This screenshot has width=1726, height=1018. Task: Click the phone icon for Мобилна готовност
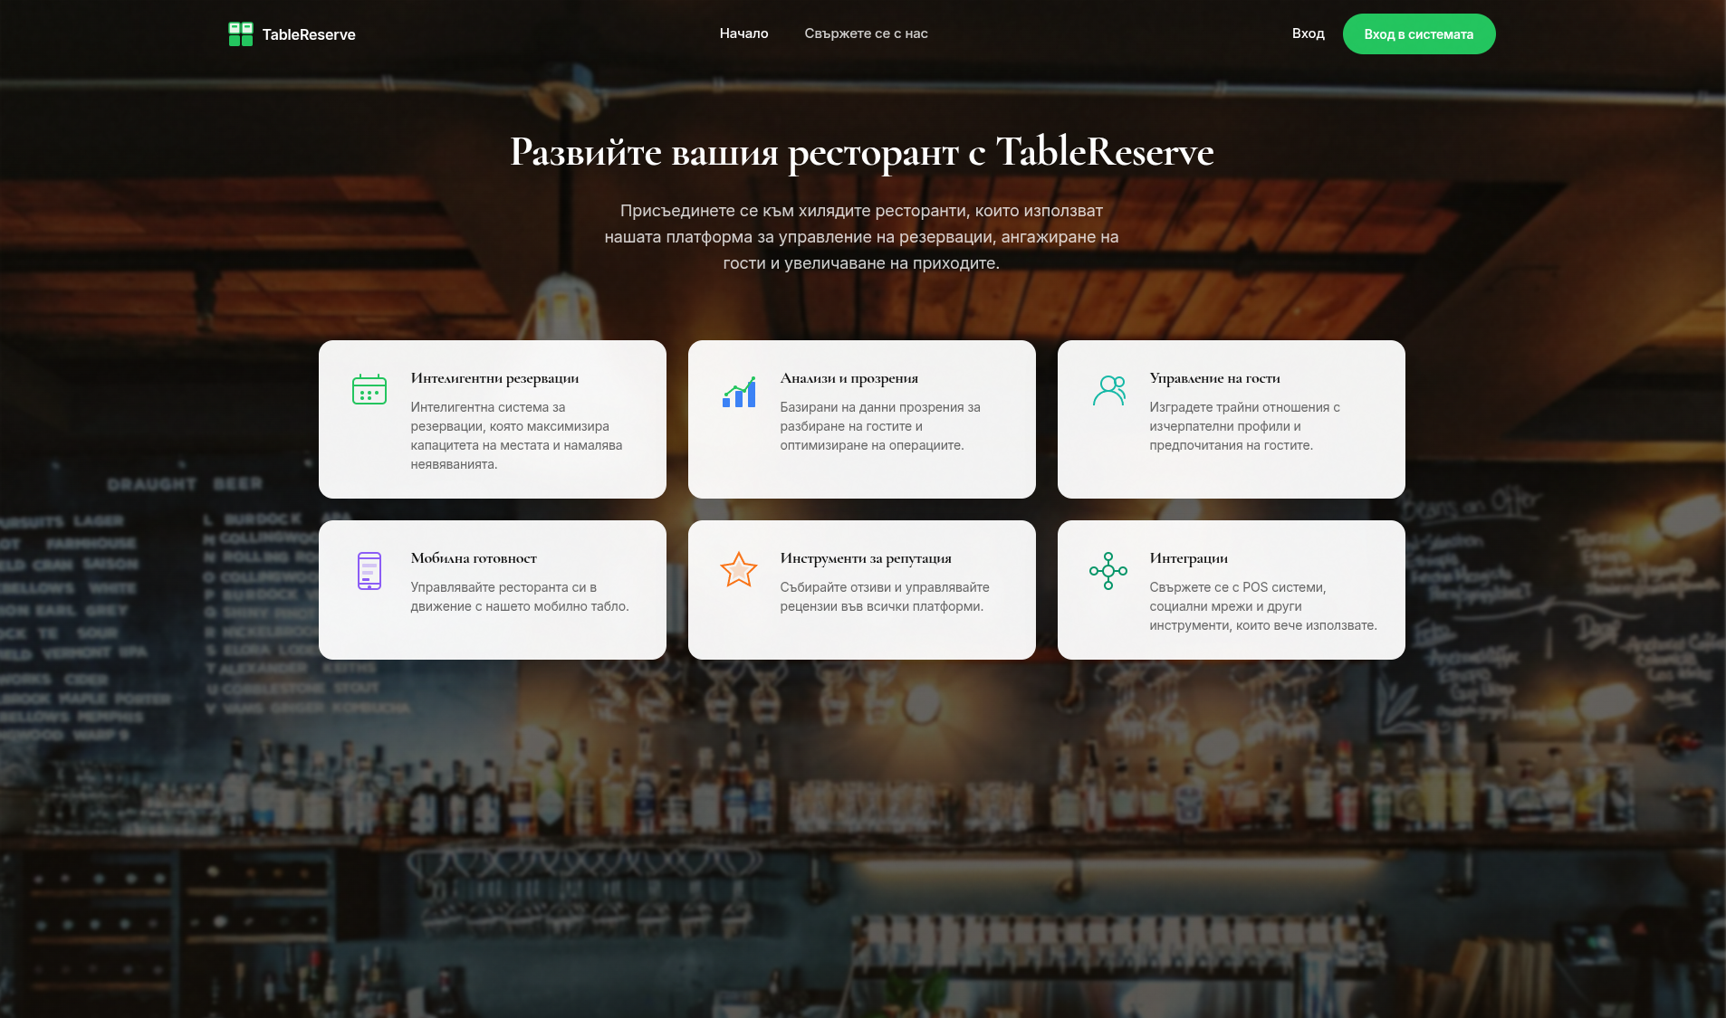coord(369,571)
